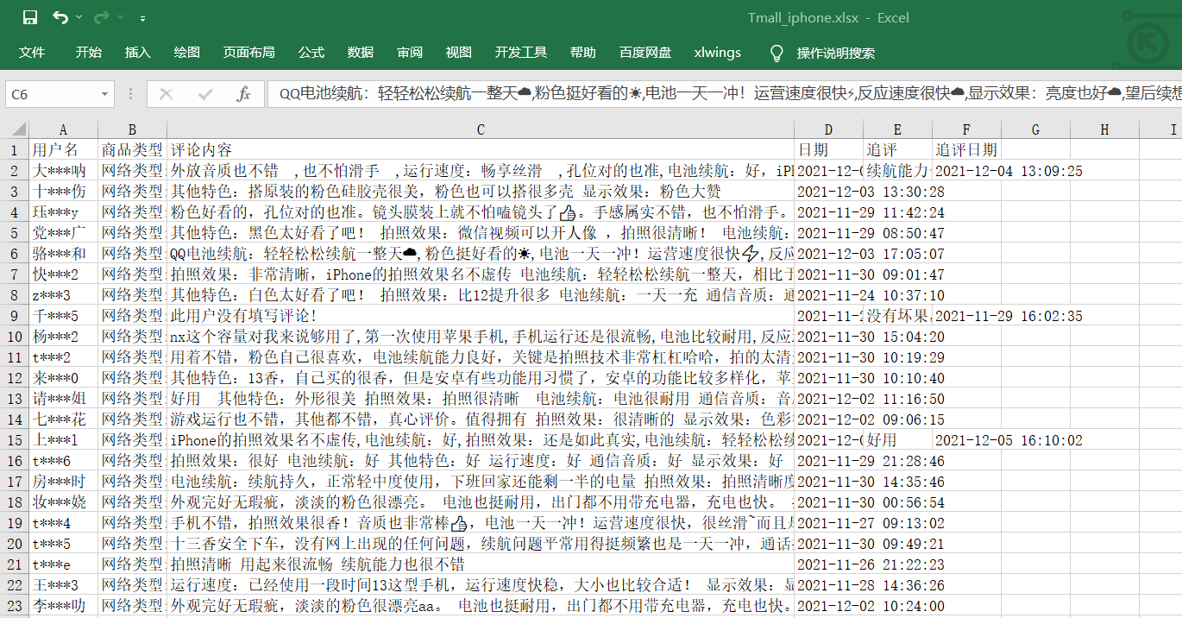Select row 23 header

[x=15, y=606]
